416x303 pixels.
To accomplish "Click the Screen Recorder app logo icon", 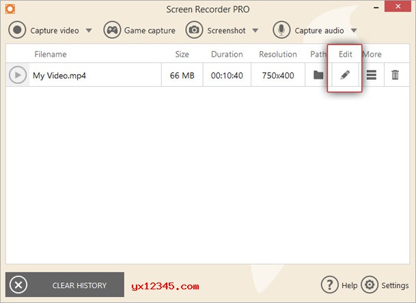I will [10, 9].
